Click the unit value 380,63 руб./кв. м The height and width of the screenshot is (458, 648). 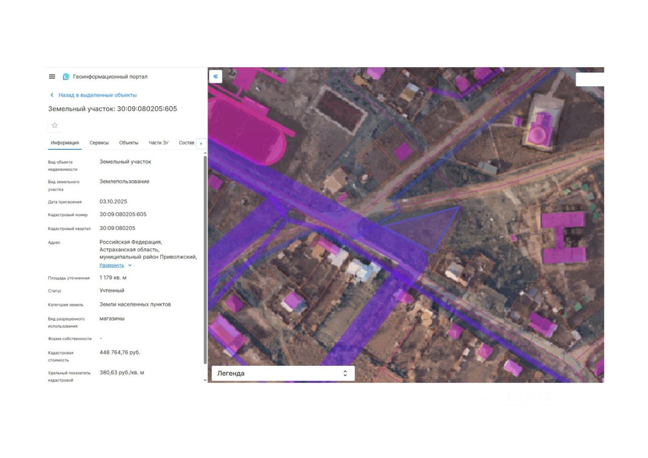coord(122,372)
